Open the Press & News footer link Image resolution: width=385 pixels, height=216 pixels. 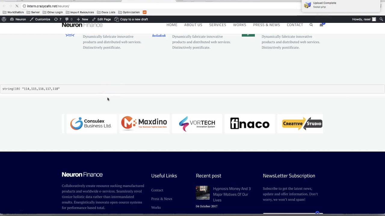pyautogui.click(x=162, y=199)
